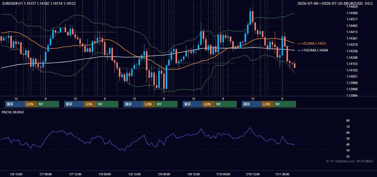Viewport: 377px width, 177px height.
Task: Open the HistData.com data credit text
Action: (x=350, y=161)
